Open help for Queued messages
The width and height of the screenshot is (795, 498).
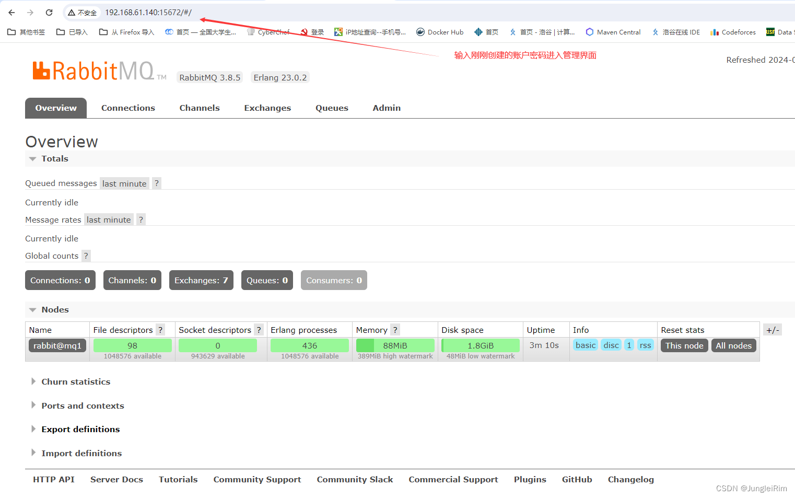click(156, 183)
